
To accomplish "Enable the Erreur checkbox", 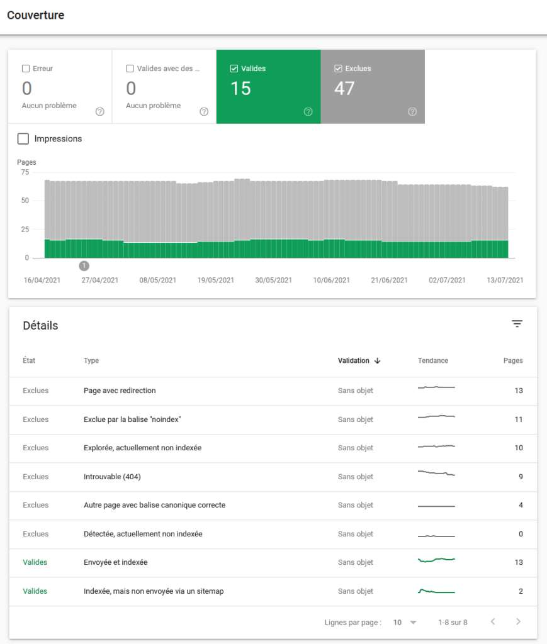I will pyautogui.click(x=26, y=69).
